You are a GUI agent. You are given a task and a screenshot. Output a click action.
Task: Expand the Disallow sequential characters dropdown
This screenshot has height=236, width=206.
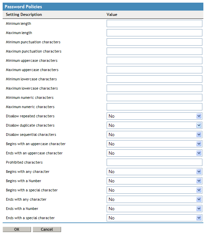(x=154, y=135)
